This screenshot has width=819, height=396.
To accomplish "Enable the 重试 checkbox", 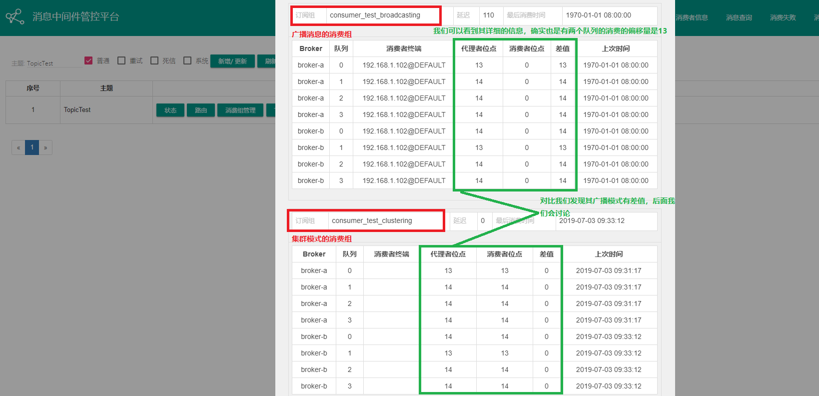I will [121, 60].
